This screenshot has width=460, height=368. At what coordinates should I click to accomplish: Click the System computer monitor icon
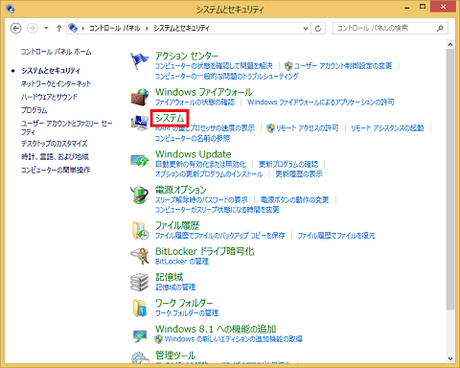point(140,123)
